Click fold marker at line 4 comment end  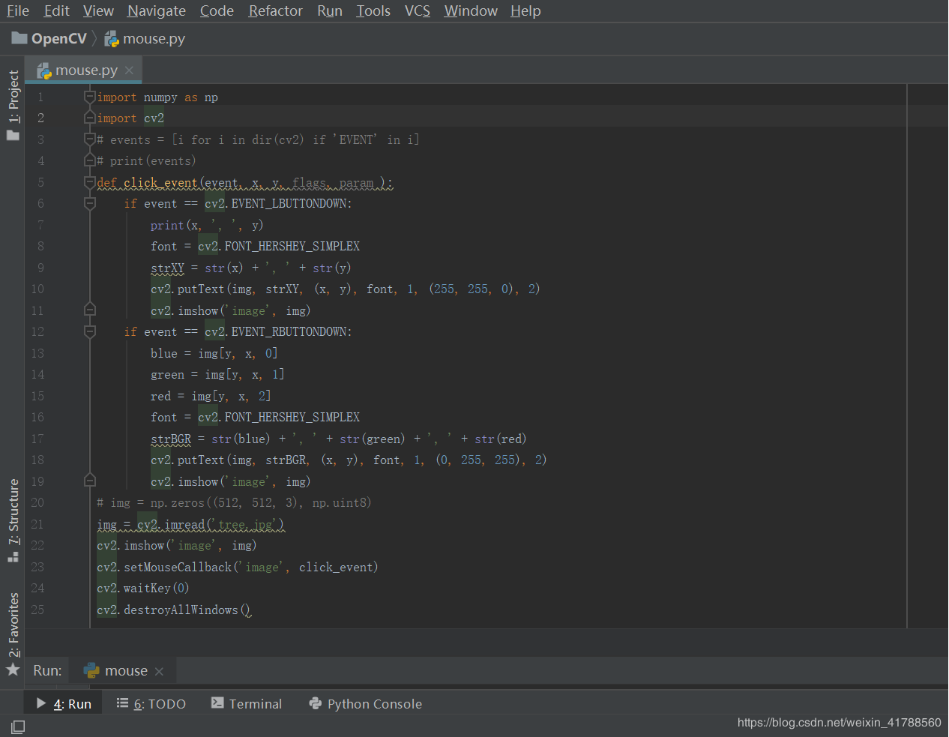click(x=90, y=161)
